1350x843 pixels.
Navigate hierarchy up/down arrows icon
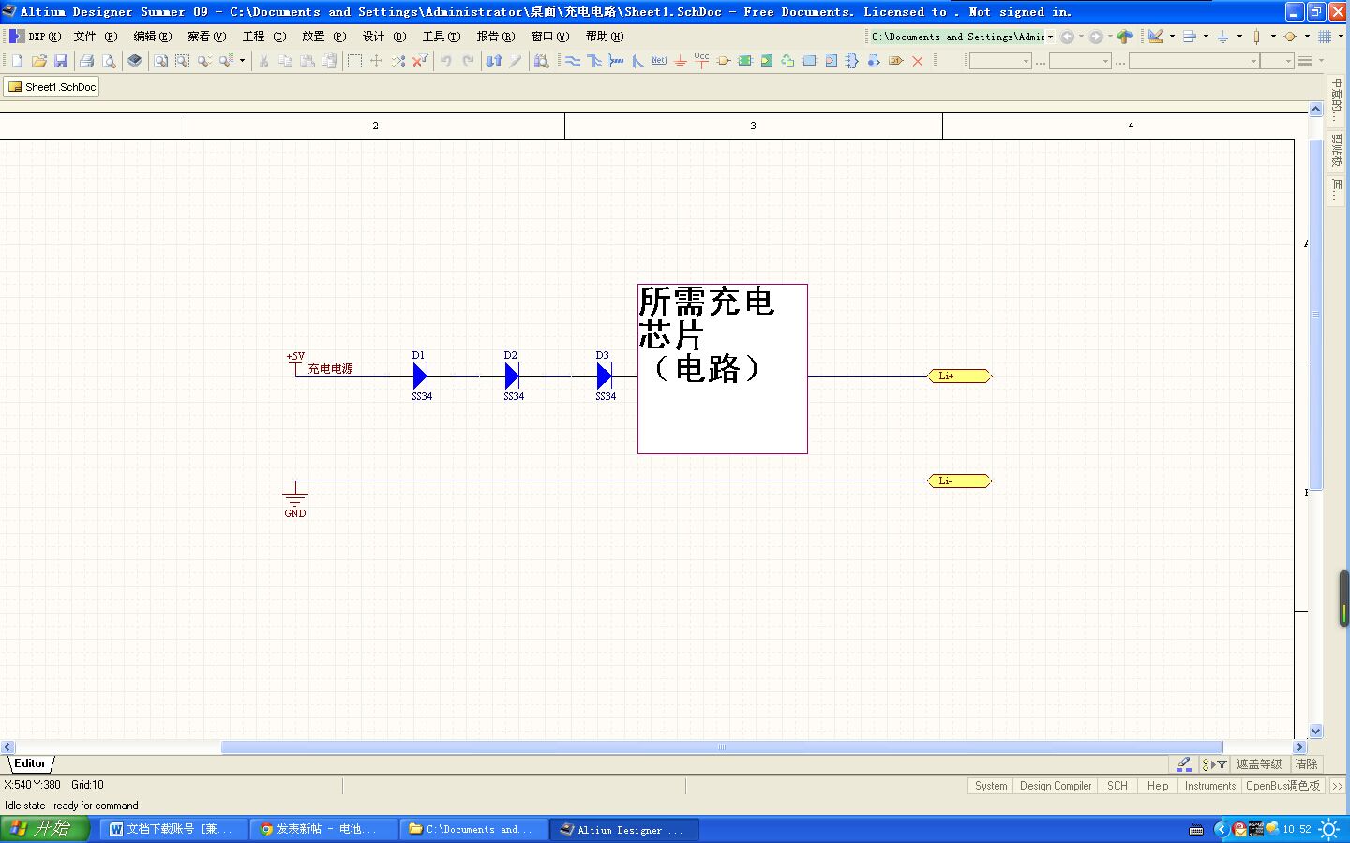(494, 61)
